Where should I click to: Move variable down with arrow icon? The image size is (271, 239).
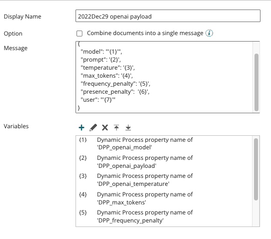tap(128, 127)
